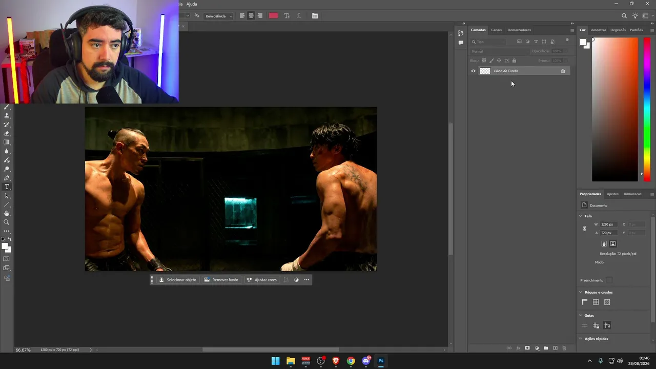Viewport: 656px width, 369px height.
Task: Open the Ajuda menu
Action: (x=192, y=4)
